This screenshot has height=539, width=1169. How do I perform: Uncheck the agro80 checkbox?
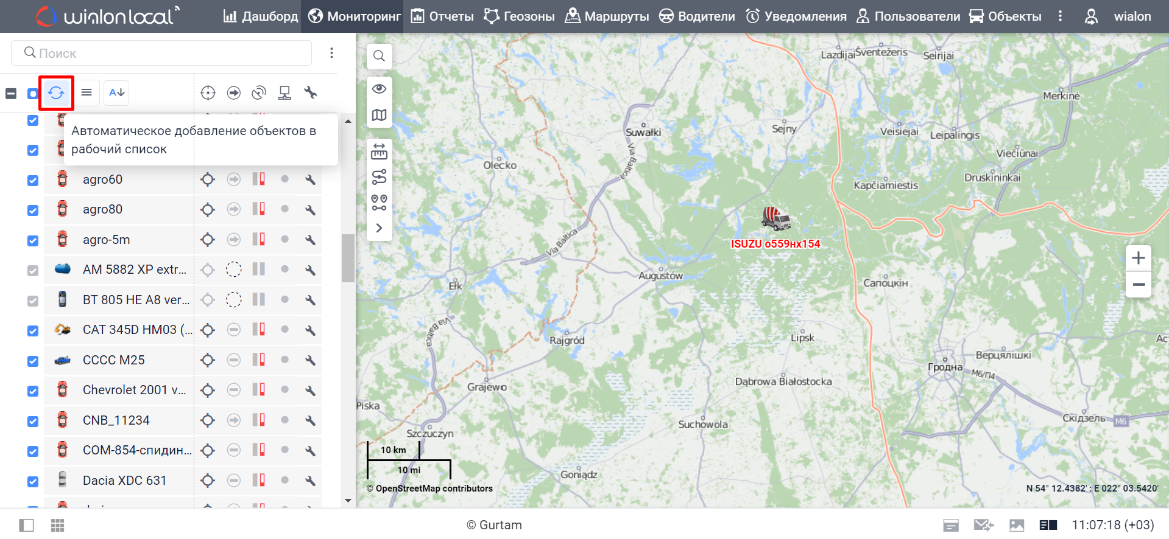click(x=33, y=210)
